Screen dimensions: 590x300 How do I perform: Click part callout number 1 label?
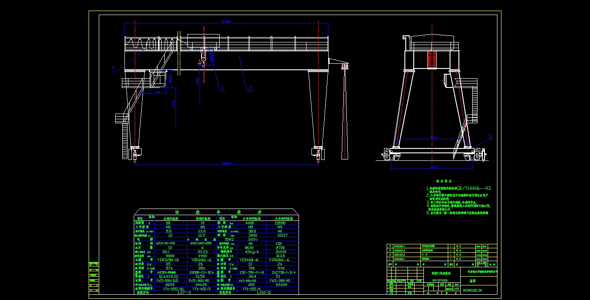(223, 88)
